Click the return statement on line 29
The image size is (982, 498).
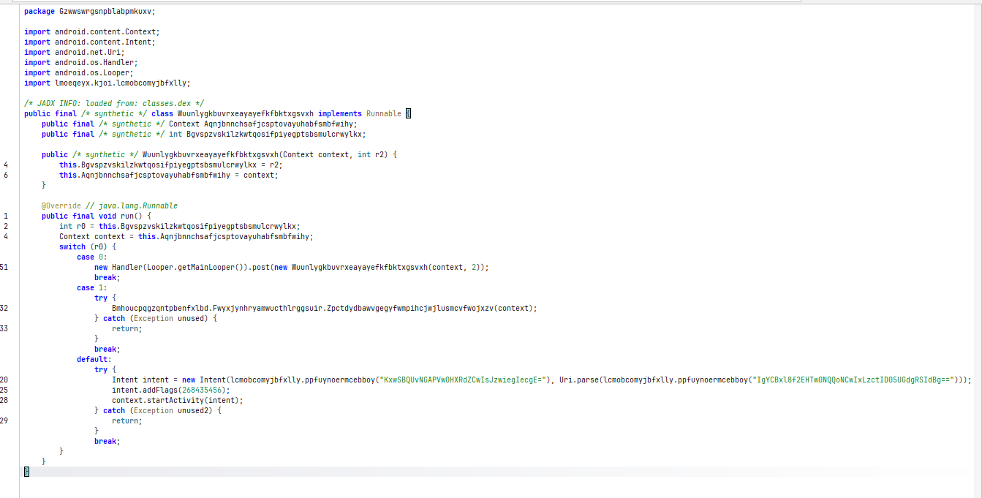pyautogui.click(x=127, y=420)
